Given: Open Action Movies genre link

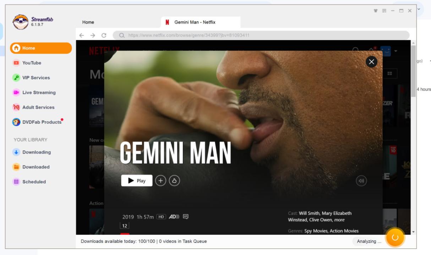Looking at the screenshot, I should coord(344,231).
